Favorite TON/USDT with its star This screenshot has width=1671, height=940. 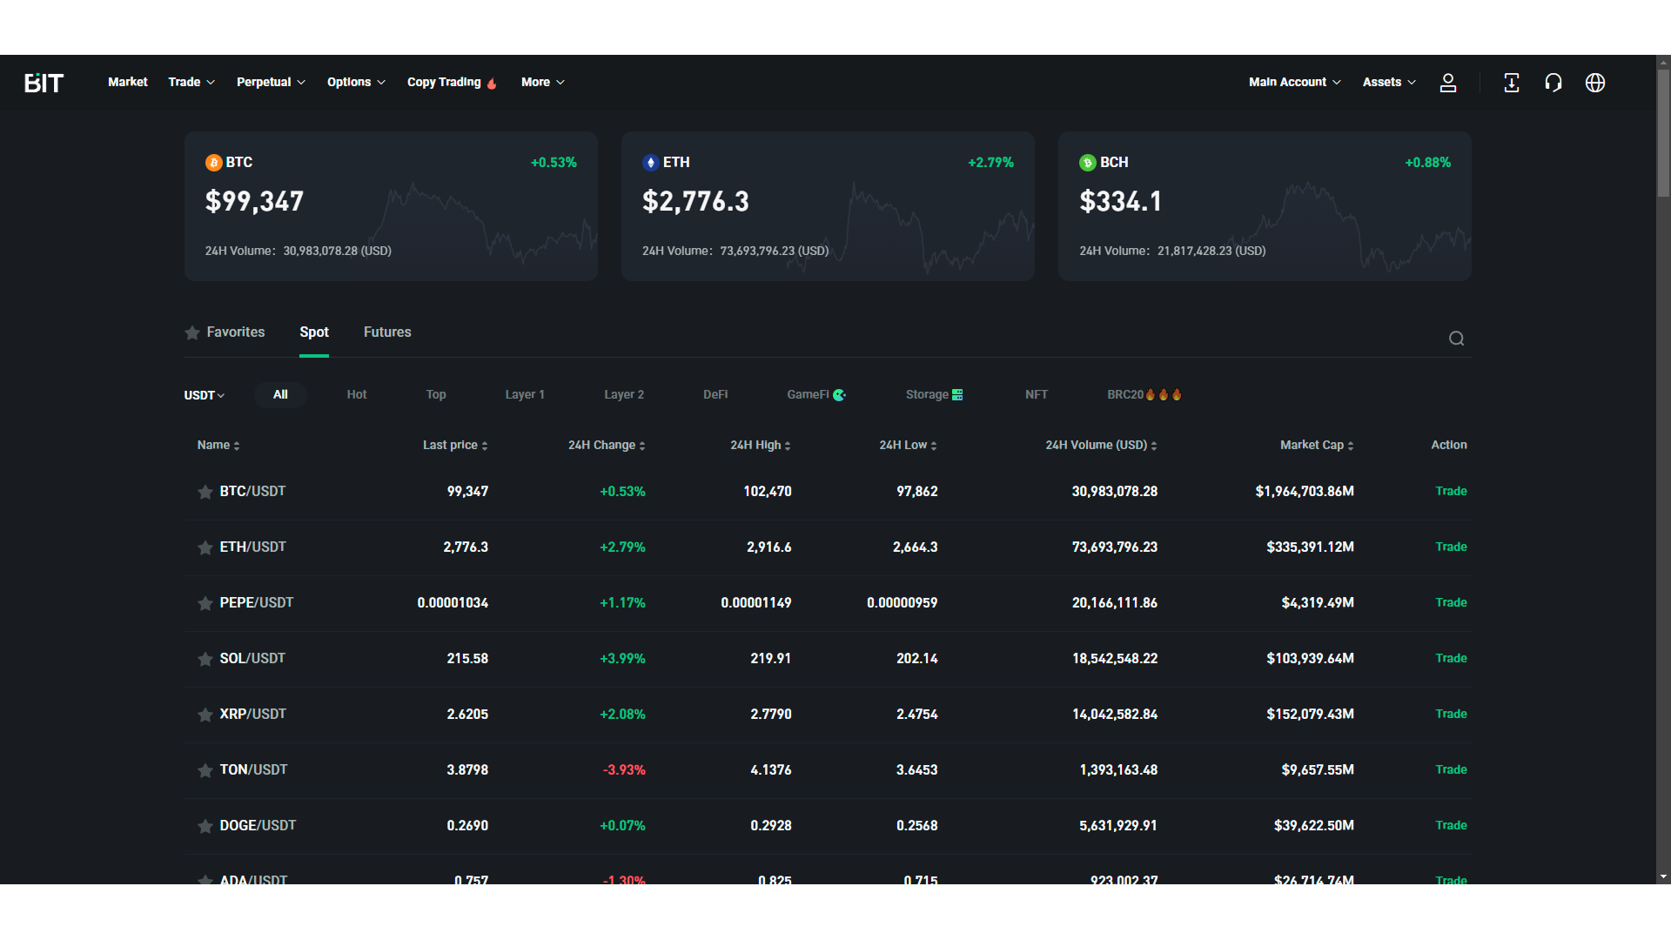tap(205, 771)
